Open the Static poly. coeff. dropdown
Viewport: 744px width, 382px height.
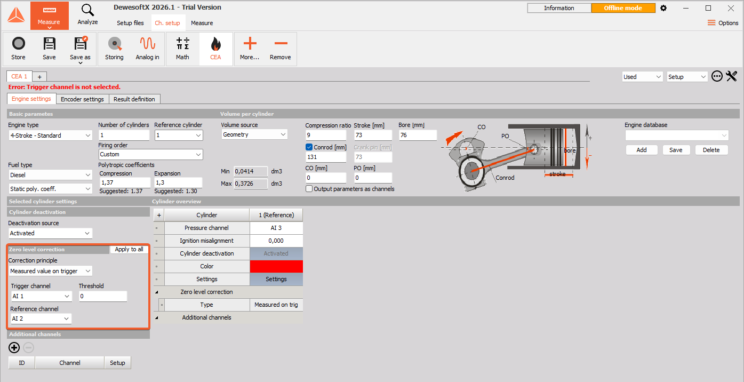click(51, 188)
